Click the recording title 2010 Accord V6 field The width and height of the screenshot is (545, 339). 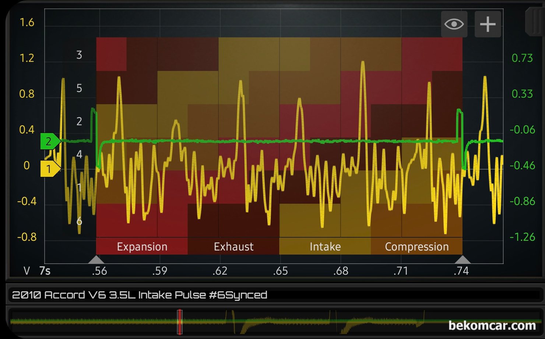pos(140,295)
